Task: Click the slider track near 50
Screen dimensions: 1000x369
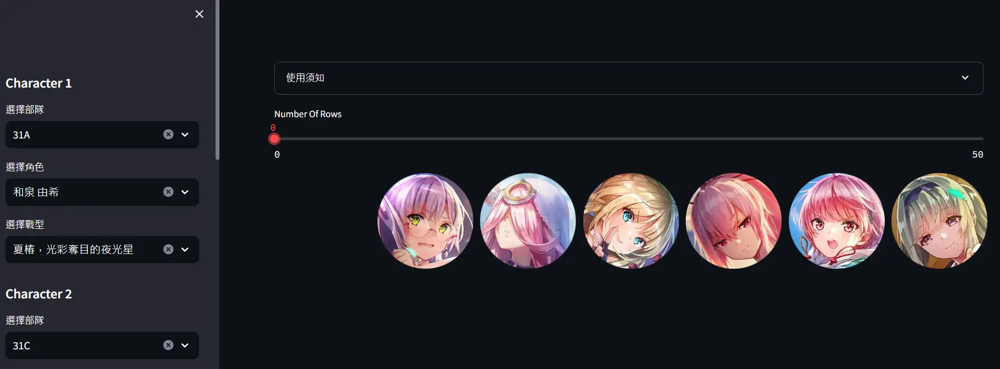Action: (x=976, y=139)
